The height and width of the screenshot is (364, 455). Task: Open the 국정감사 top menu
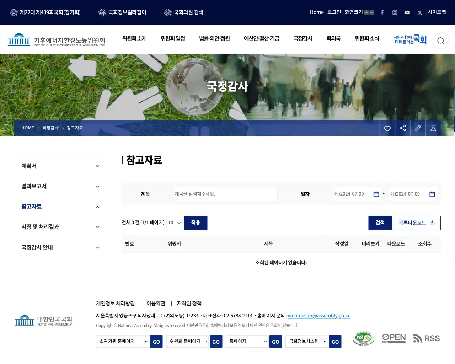303,38
